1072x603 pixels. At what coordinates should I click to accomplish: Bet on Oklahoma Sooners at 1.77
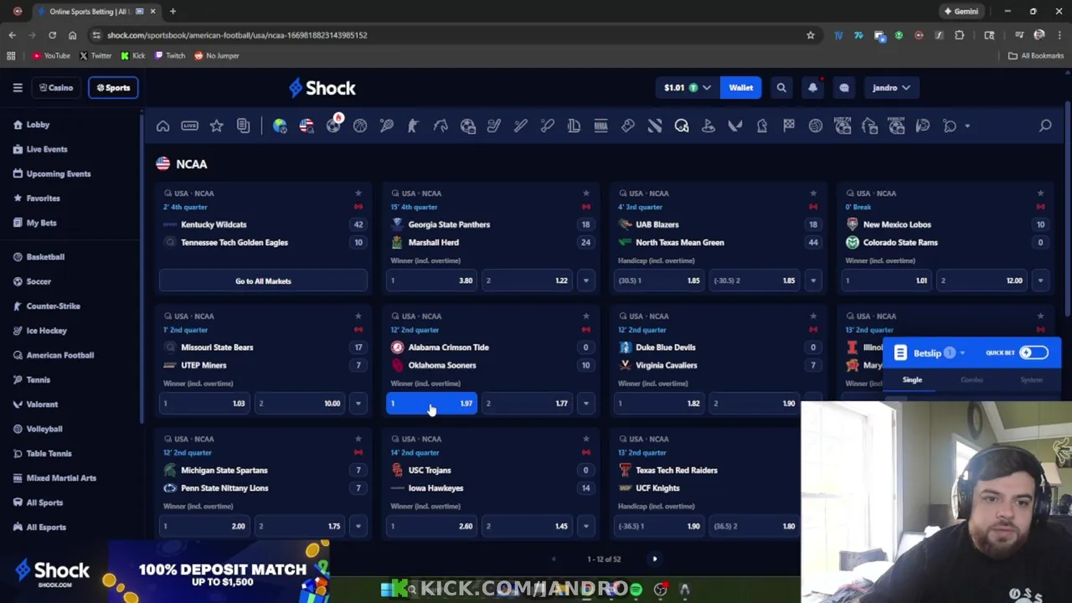tap(528, 404)
